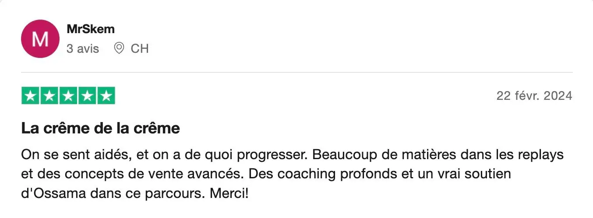Click the second green rating star

pos(49,96)
